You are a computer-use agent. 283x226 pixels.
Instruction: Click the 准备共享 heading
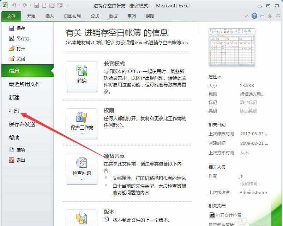pyautogui.click(x=114, y=156)
